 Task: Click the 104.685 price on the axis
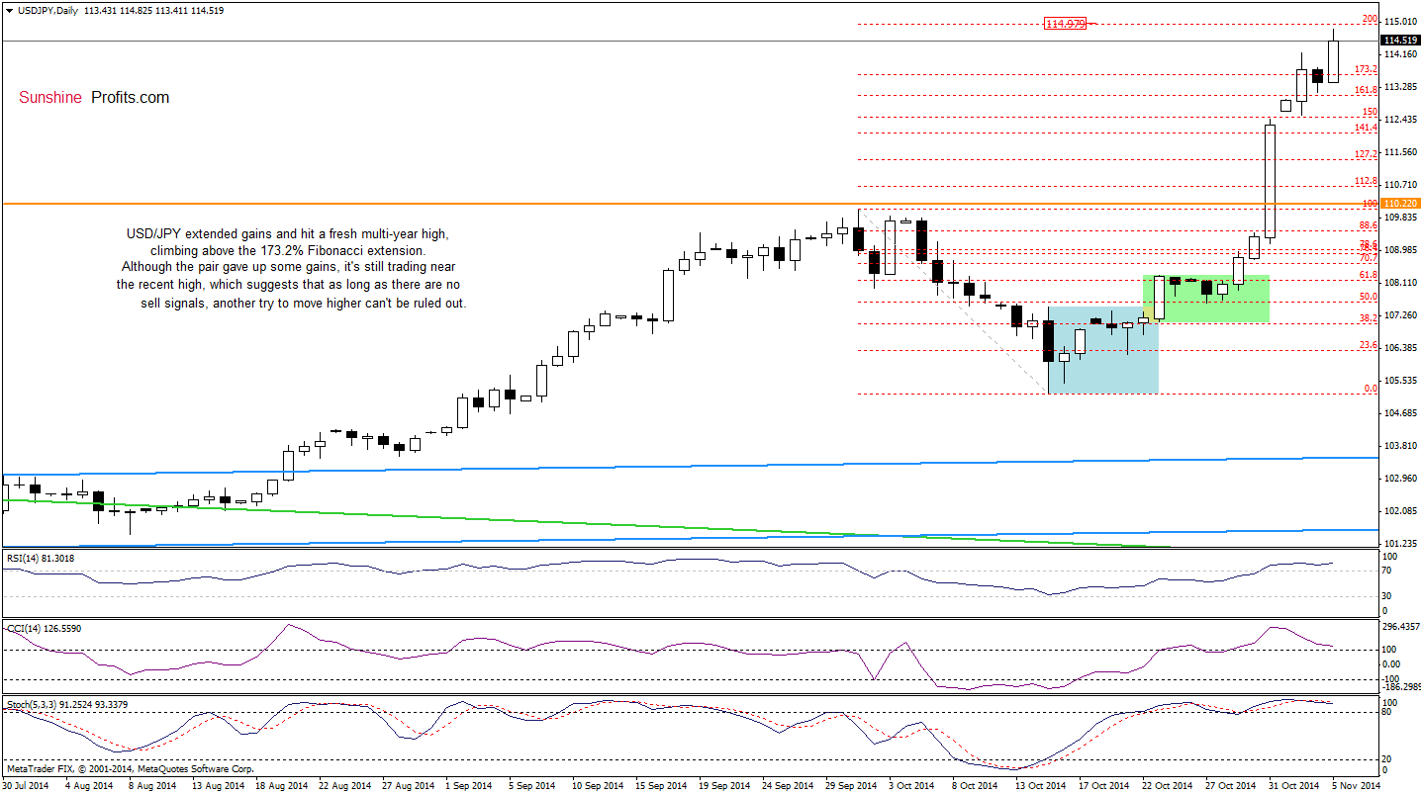tap(1400, 413)
